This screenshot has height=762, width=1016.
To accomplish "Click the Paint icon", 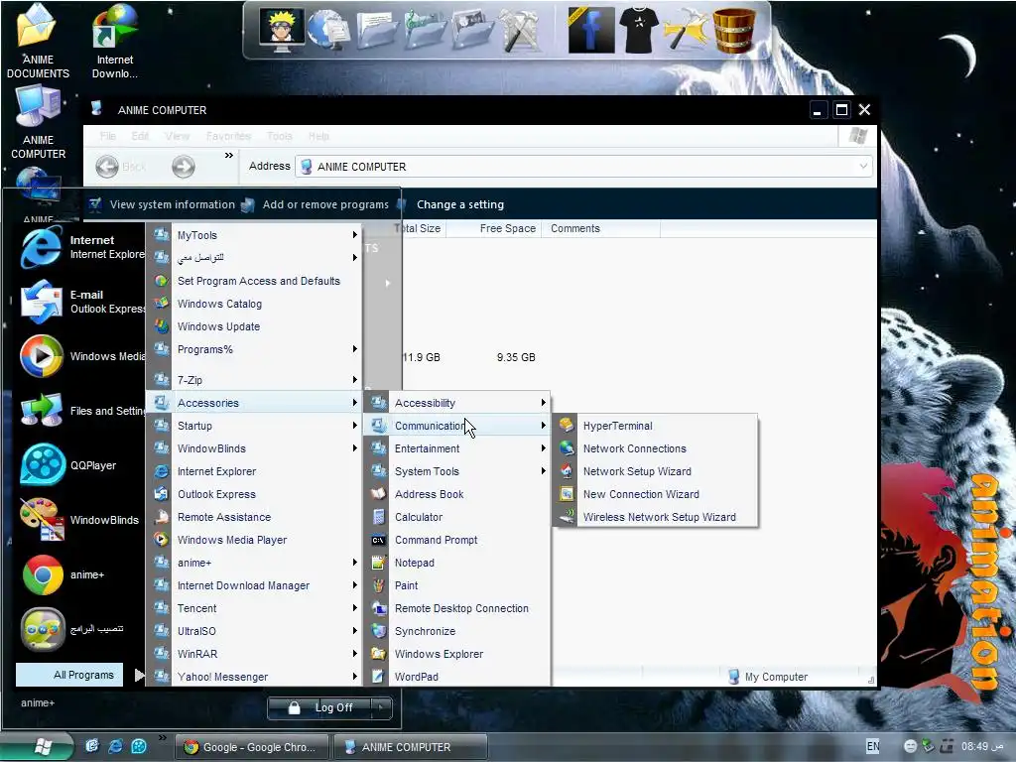I will [378, 585].
